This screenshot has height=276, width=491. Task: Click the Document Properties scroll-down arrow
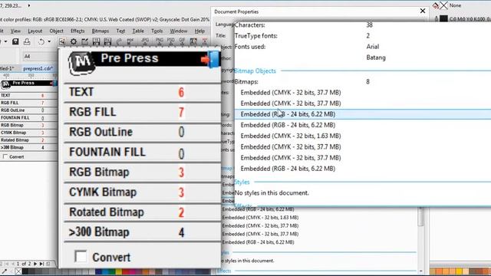(420, 271)
